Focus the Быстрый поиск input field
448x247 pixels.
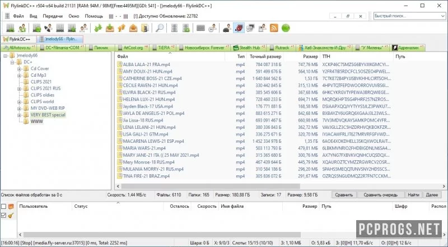[407, 16]
